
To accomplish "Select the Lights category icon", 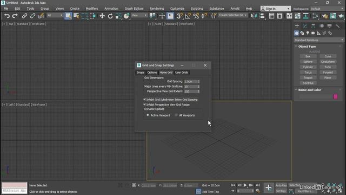I will click(308, 33).
